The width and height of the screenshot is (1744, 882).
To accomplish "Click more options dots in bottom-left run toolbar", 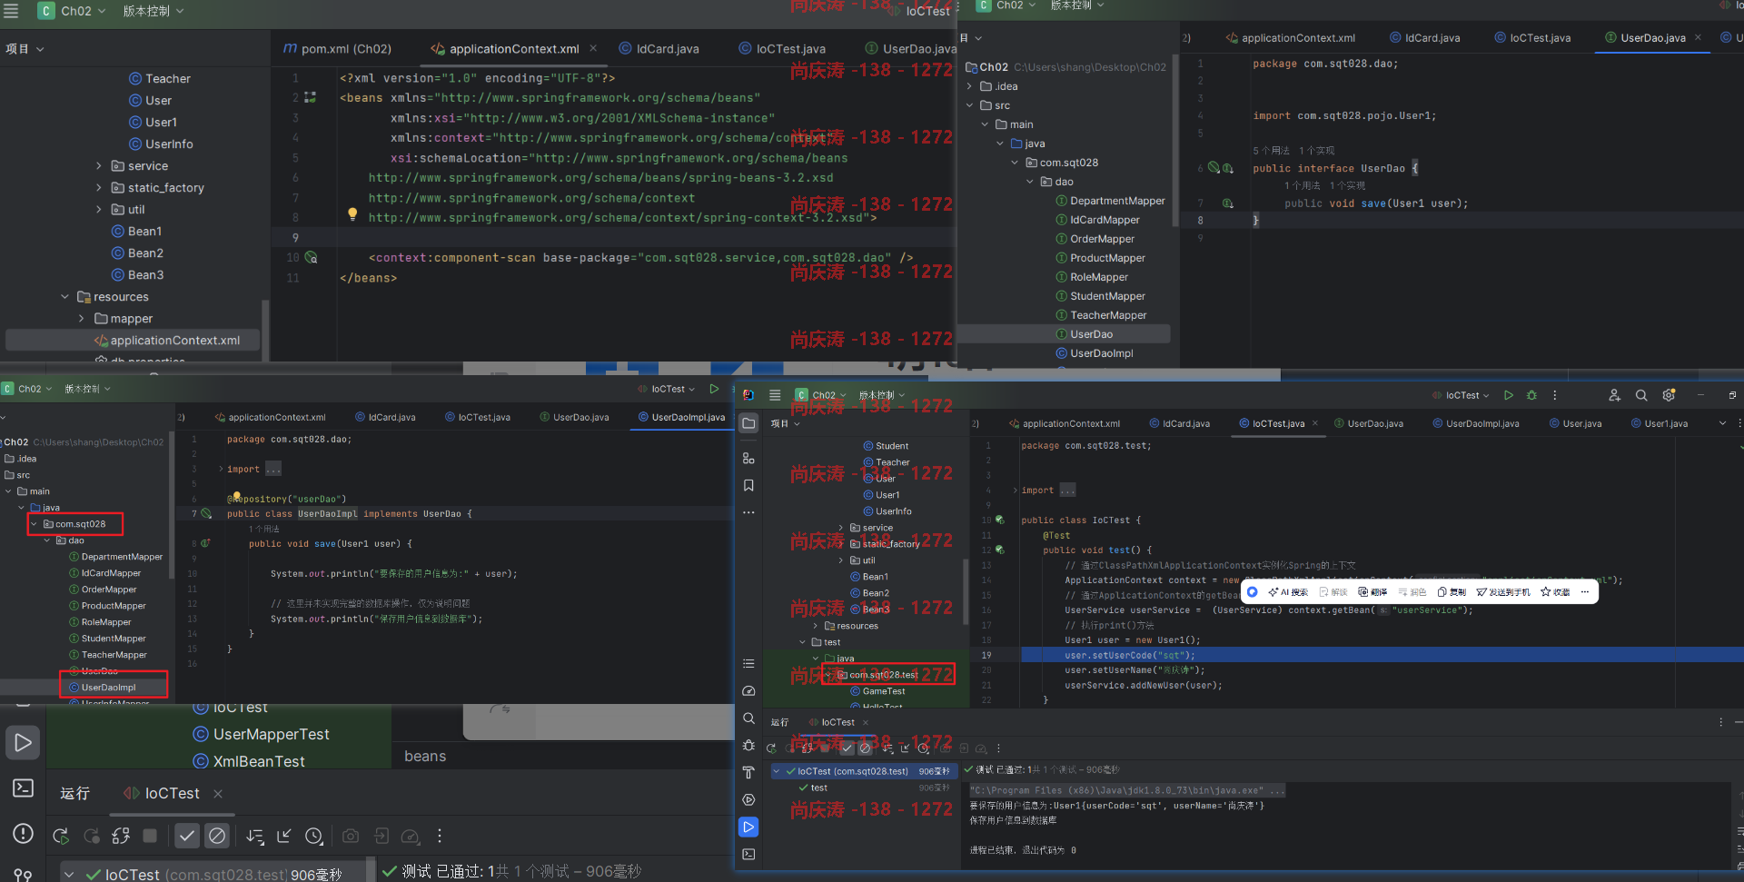I will 440,836.
